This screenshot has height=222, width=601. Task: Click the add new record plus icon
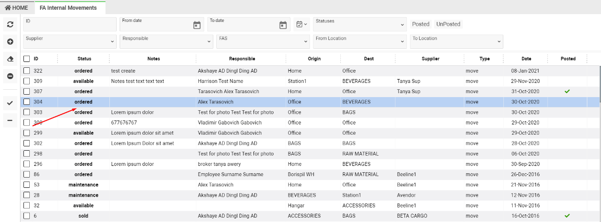[10, 42]
